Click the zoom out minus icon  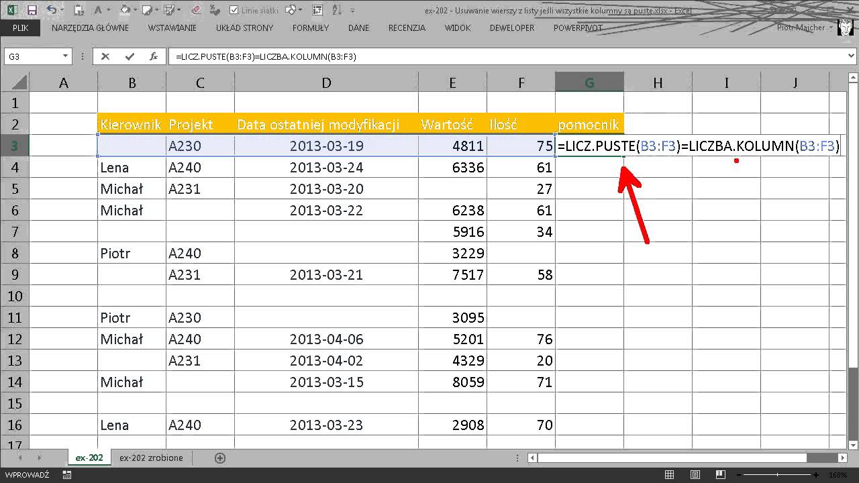[739, 475]
